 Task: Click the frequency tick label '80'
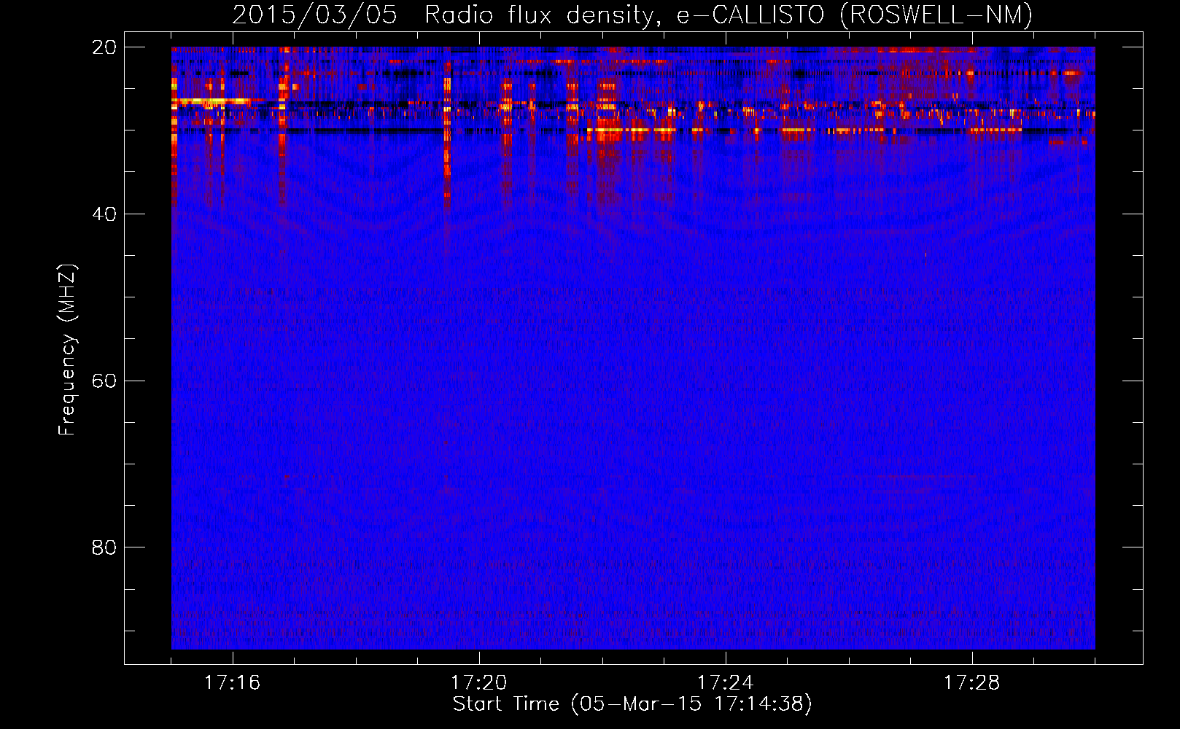click(104, 547)
